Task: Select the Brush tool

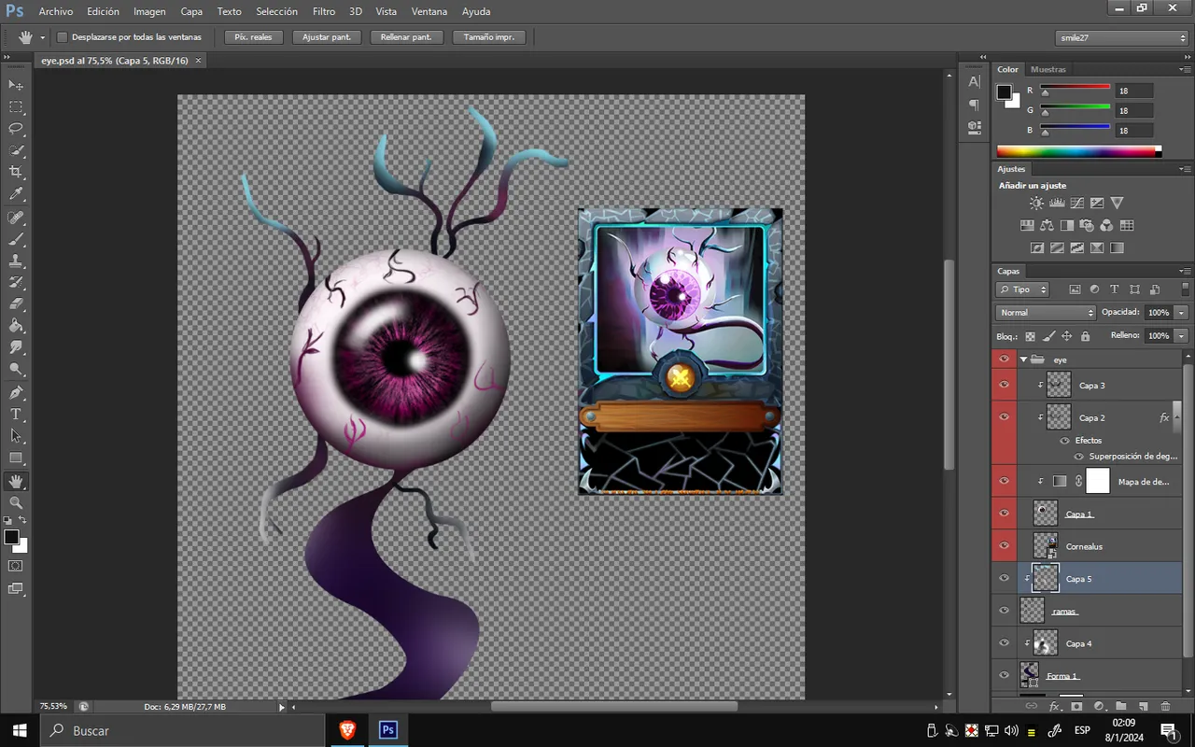Action: pyautogui.click(x=16, y=240)
